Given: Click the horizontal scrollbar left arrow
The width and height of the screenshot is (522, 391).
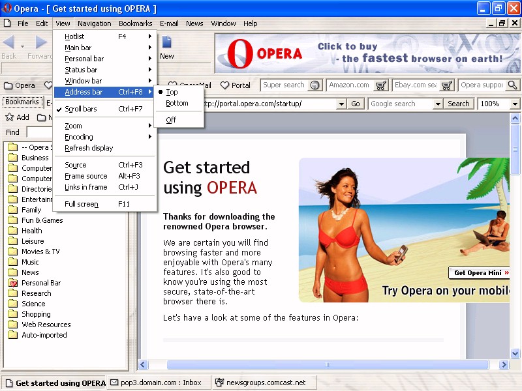Looking at the screenshot, I should pos(143,365).
